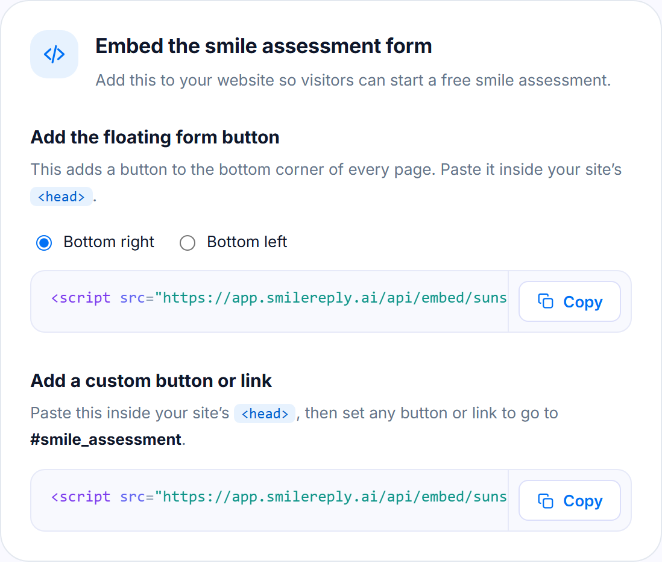662x563 pixels.
Task: Copy the floating form button script
Action: [x=569, y=302]
